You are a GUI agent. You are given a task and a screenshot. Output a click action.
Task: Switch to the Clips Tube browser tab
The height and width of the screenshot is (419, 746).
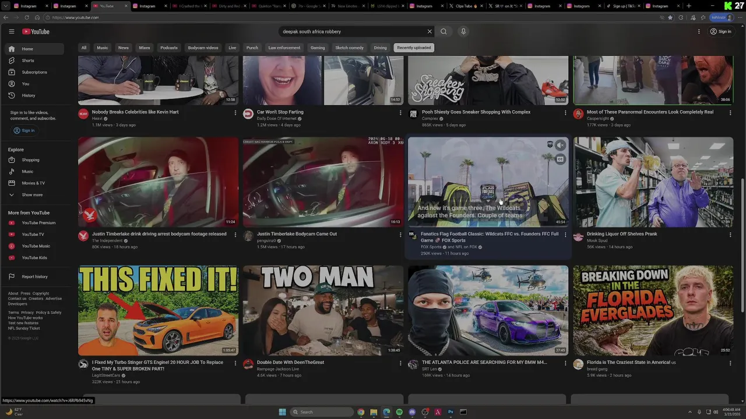pos(466,6)
